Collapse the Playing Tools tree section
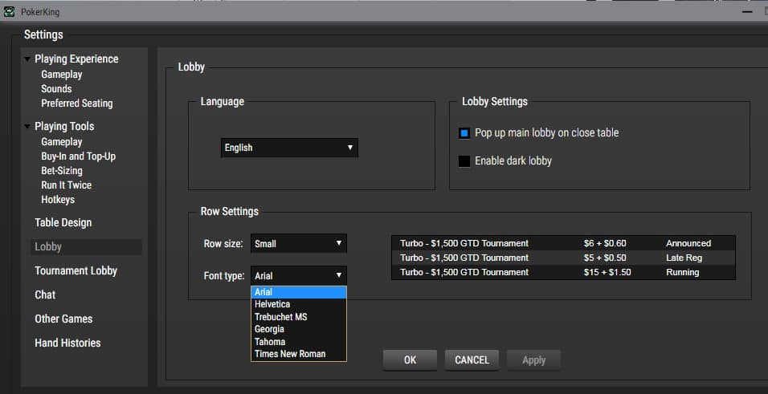 coord(28,127)
